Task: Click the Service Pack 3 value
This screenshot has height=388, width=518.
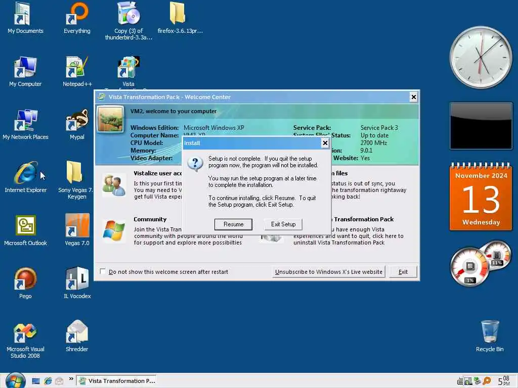Action: click(x=379, y=128)
